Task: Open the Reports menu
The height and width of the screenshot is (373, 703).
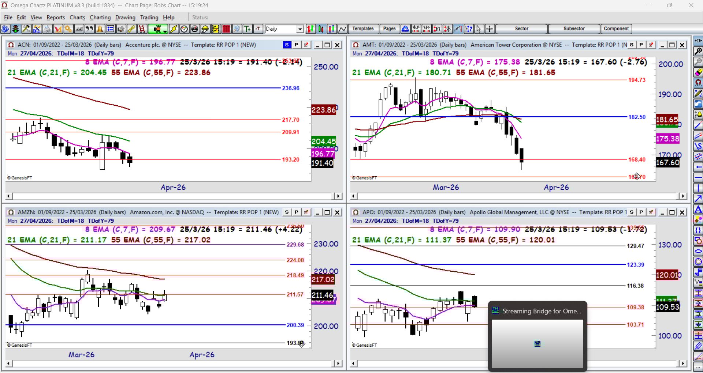Action: click(56, 17)
